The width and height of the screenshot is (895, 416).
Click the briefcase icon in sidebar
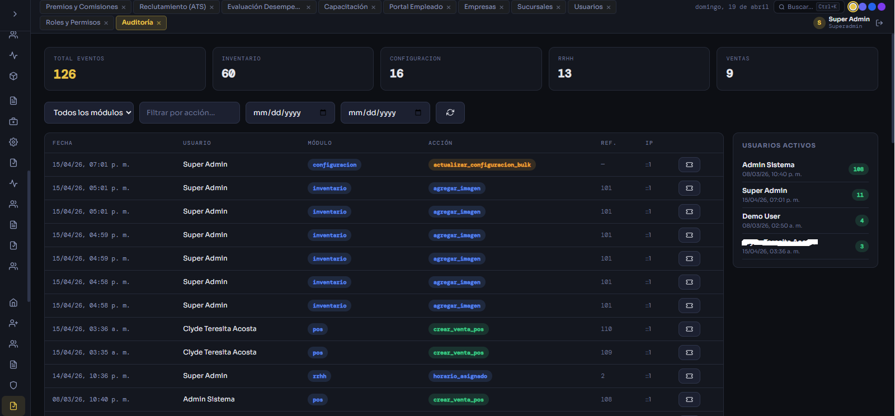click(13, 121)
